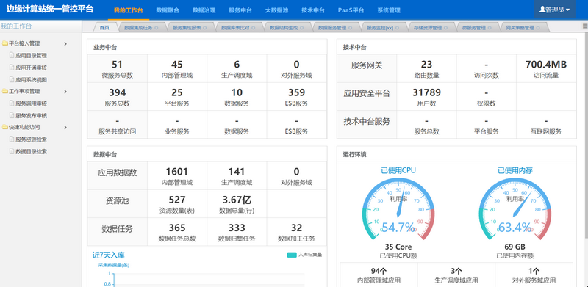Expand the 快捷功能访问 chevron arrow
This screenshot has height=287, width=588.
(65, 128)
